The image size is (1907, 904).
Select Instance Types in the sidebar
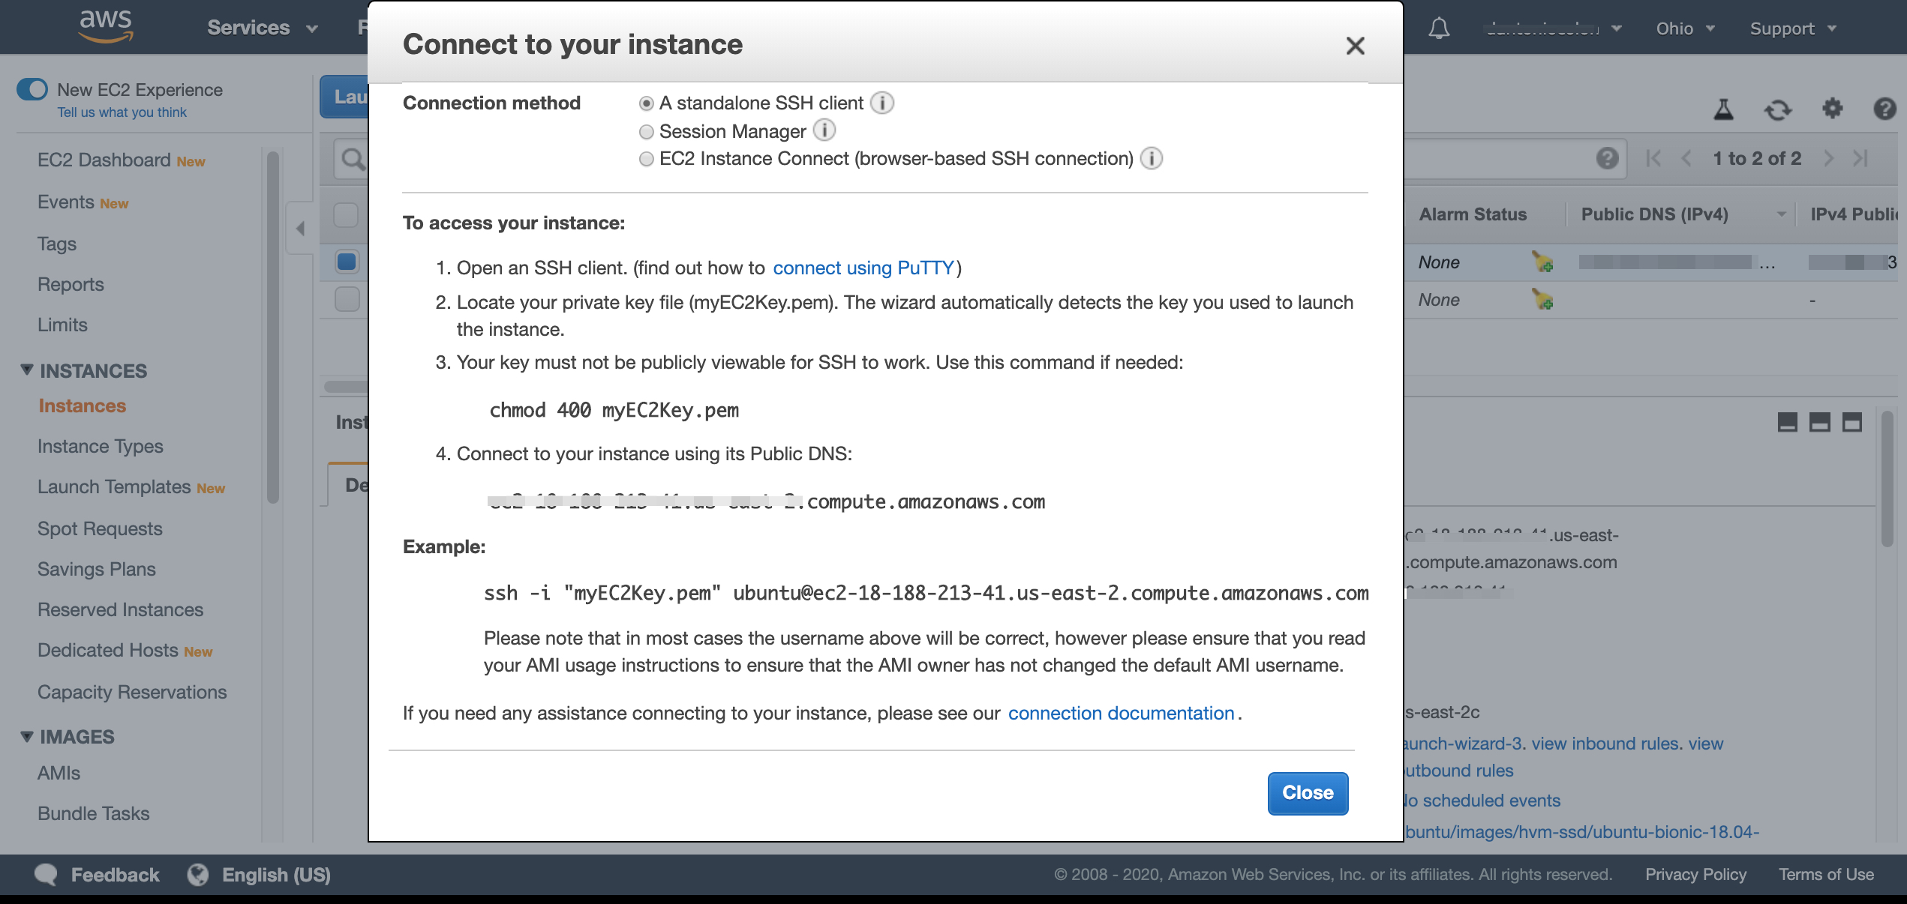pyautogui.click(x=100, y=445)
